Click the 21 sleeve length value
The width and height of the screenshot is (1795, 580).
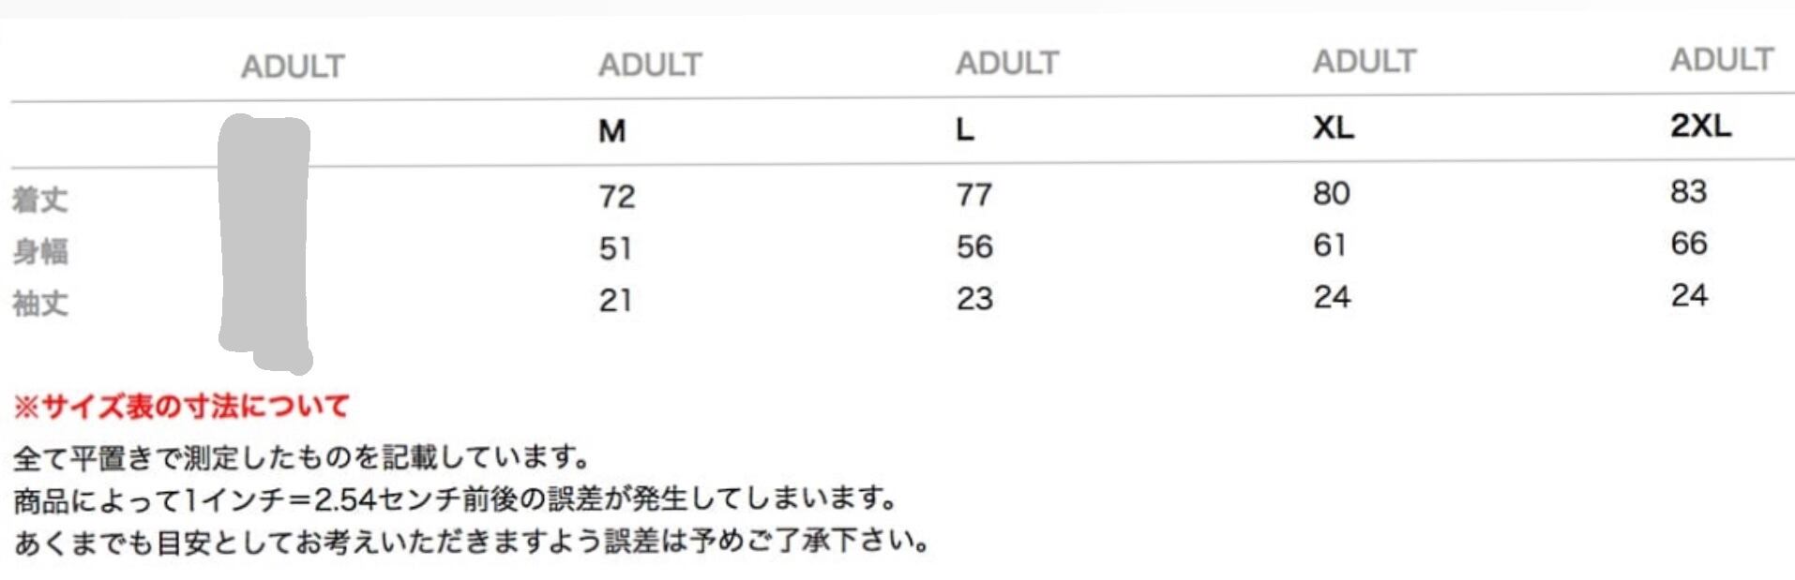615,300
